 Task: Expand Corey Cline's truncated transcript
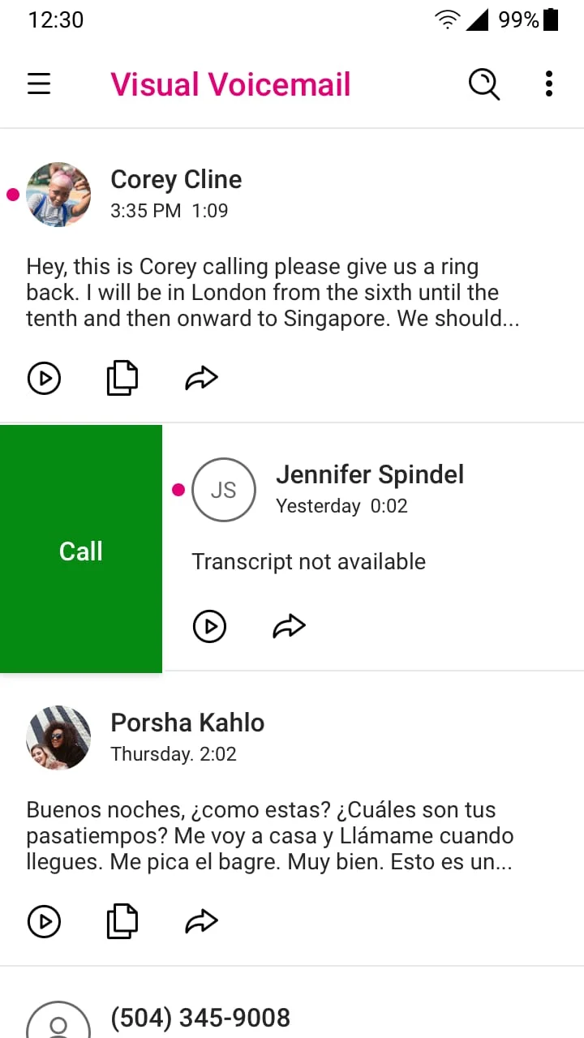(x=273, y=293)
